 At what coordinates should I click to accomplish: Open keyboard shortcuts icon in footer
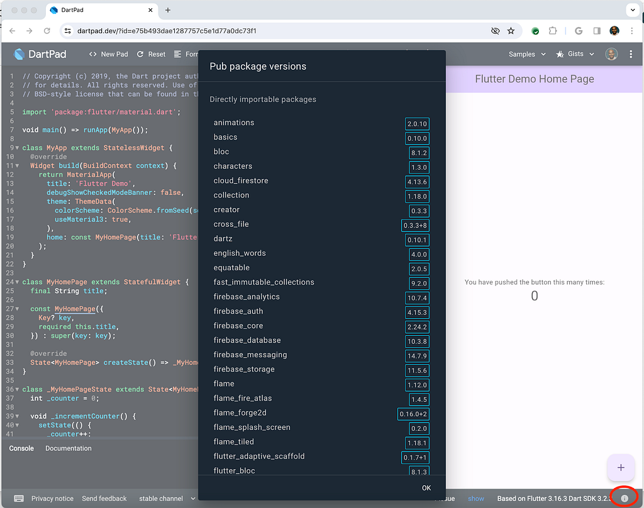(x=19, y=499)
